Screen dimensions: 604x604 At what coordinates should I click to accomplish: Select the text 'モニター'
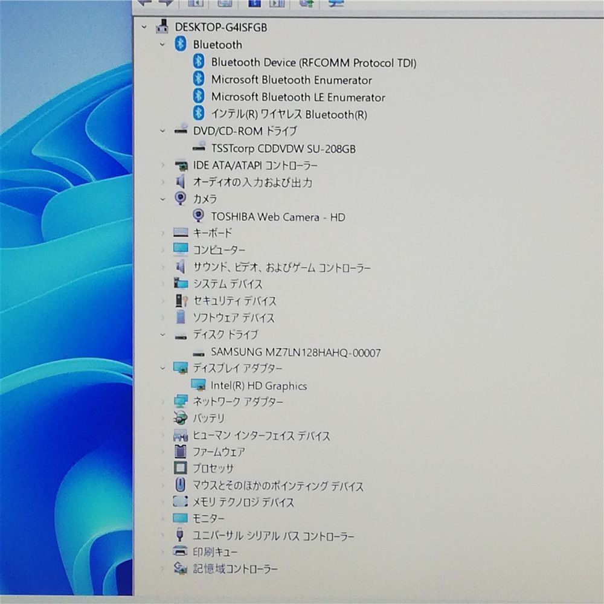pos(208,518)
